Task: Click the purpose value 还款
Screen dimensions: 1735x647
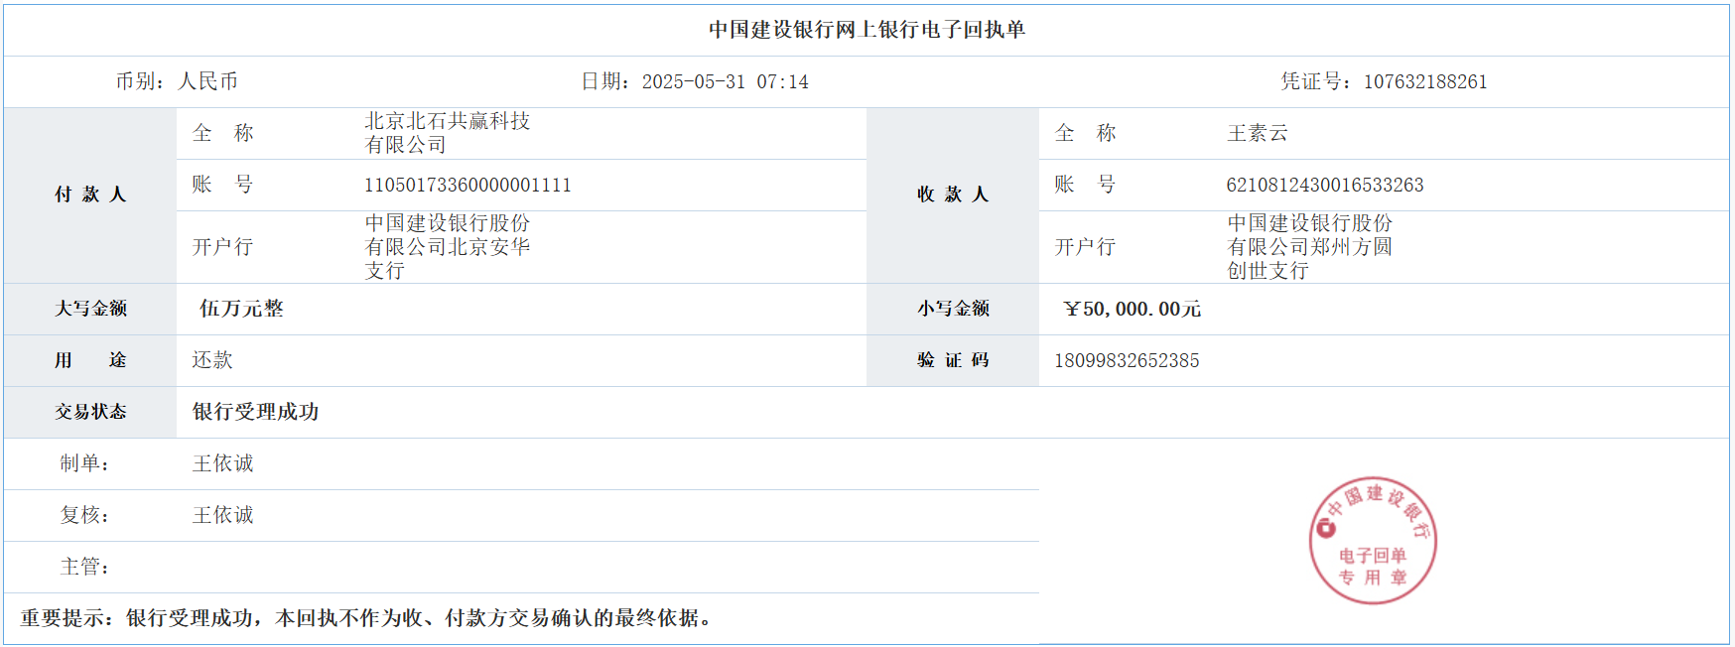Action: (x=212, y=360)
